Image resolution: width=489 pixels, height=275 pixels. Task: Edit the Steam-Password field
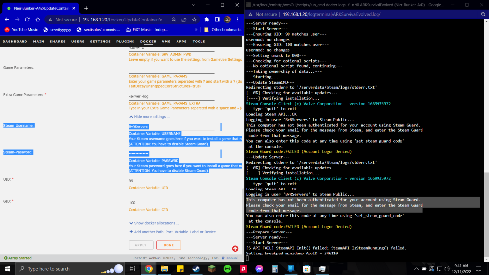click(171, 154)
